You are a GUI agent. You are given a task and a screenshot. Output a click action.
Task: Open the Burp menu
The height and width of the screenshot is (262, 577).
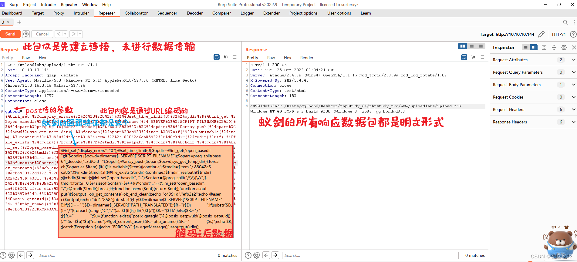coord(14,5)
